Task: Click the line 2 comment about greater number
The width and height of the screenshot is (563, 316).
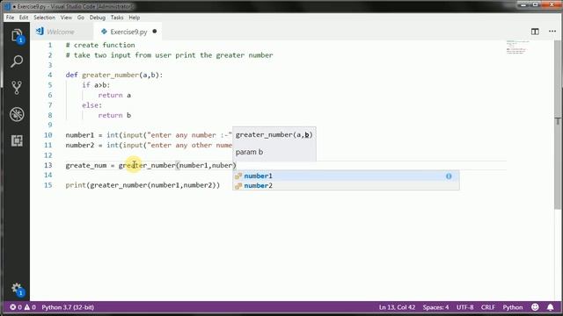Action: (169, 54)
